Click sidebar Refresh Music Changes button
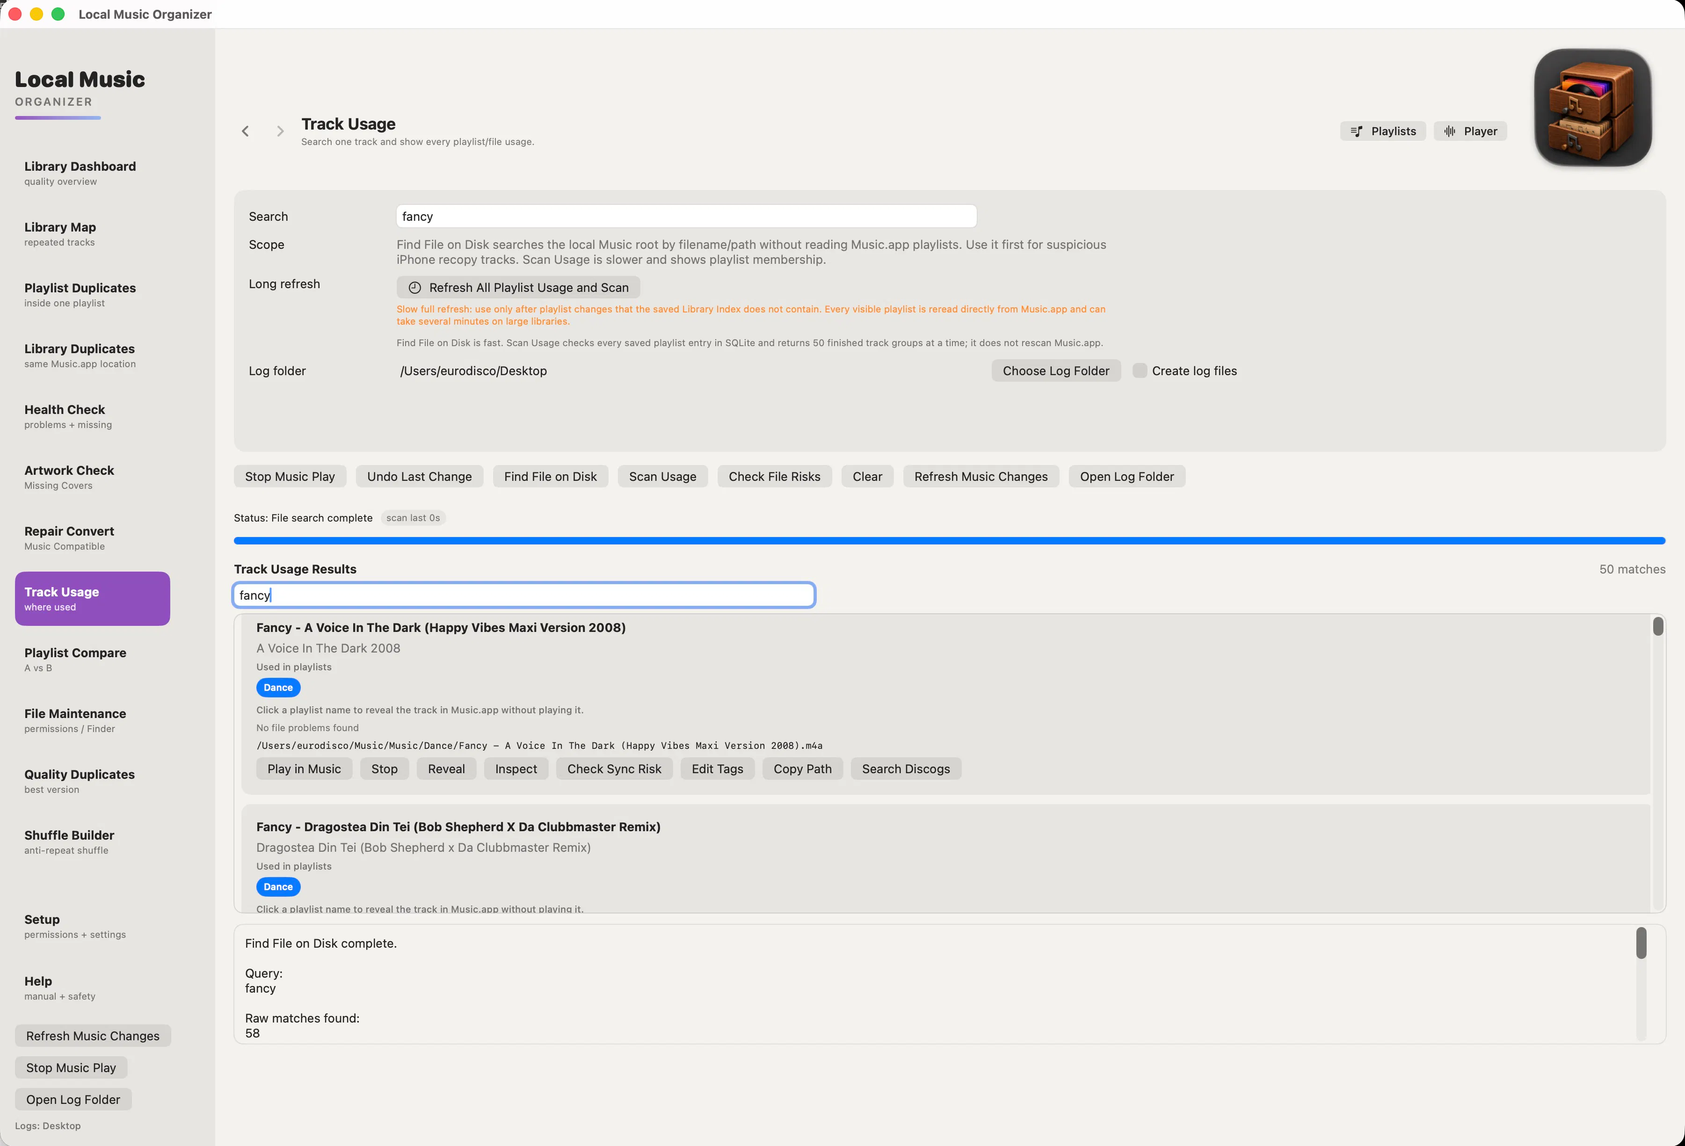The height and width of the screenshot is (1146, 1685). (x=93, y=1037)
